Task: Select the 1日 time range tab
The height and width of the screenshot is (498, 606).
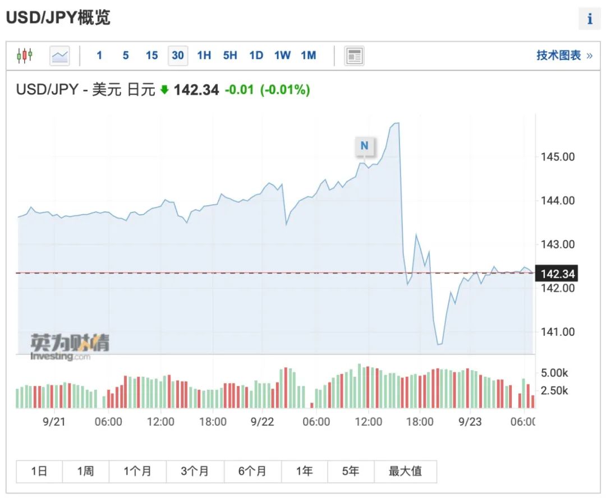Action: pos(39,472)
